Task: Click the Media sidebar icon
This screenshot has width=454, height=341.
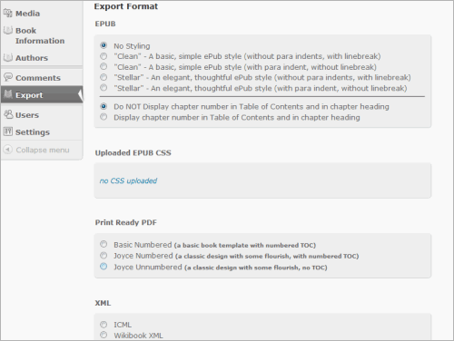Action: coord(8,13)
